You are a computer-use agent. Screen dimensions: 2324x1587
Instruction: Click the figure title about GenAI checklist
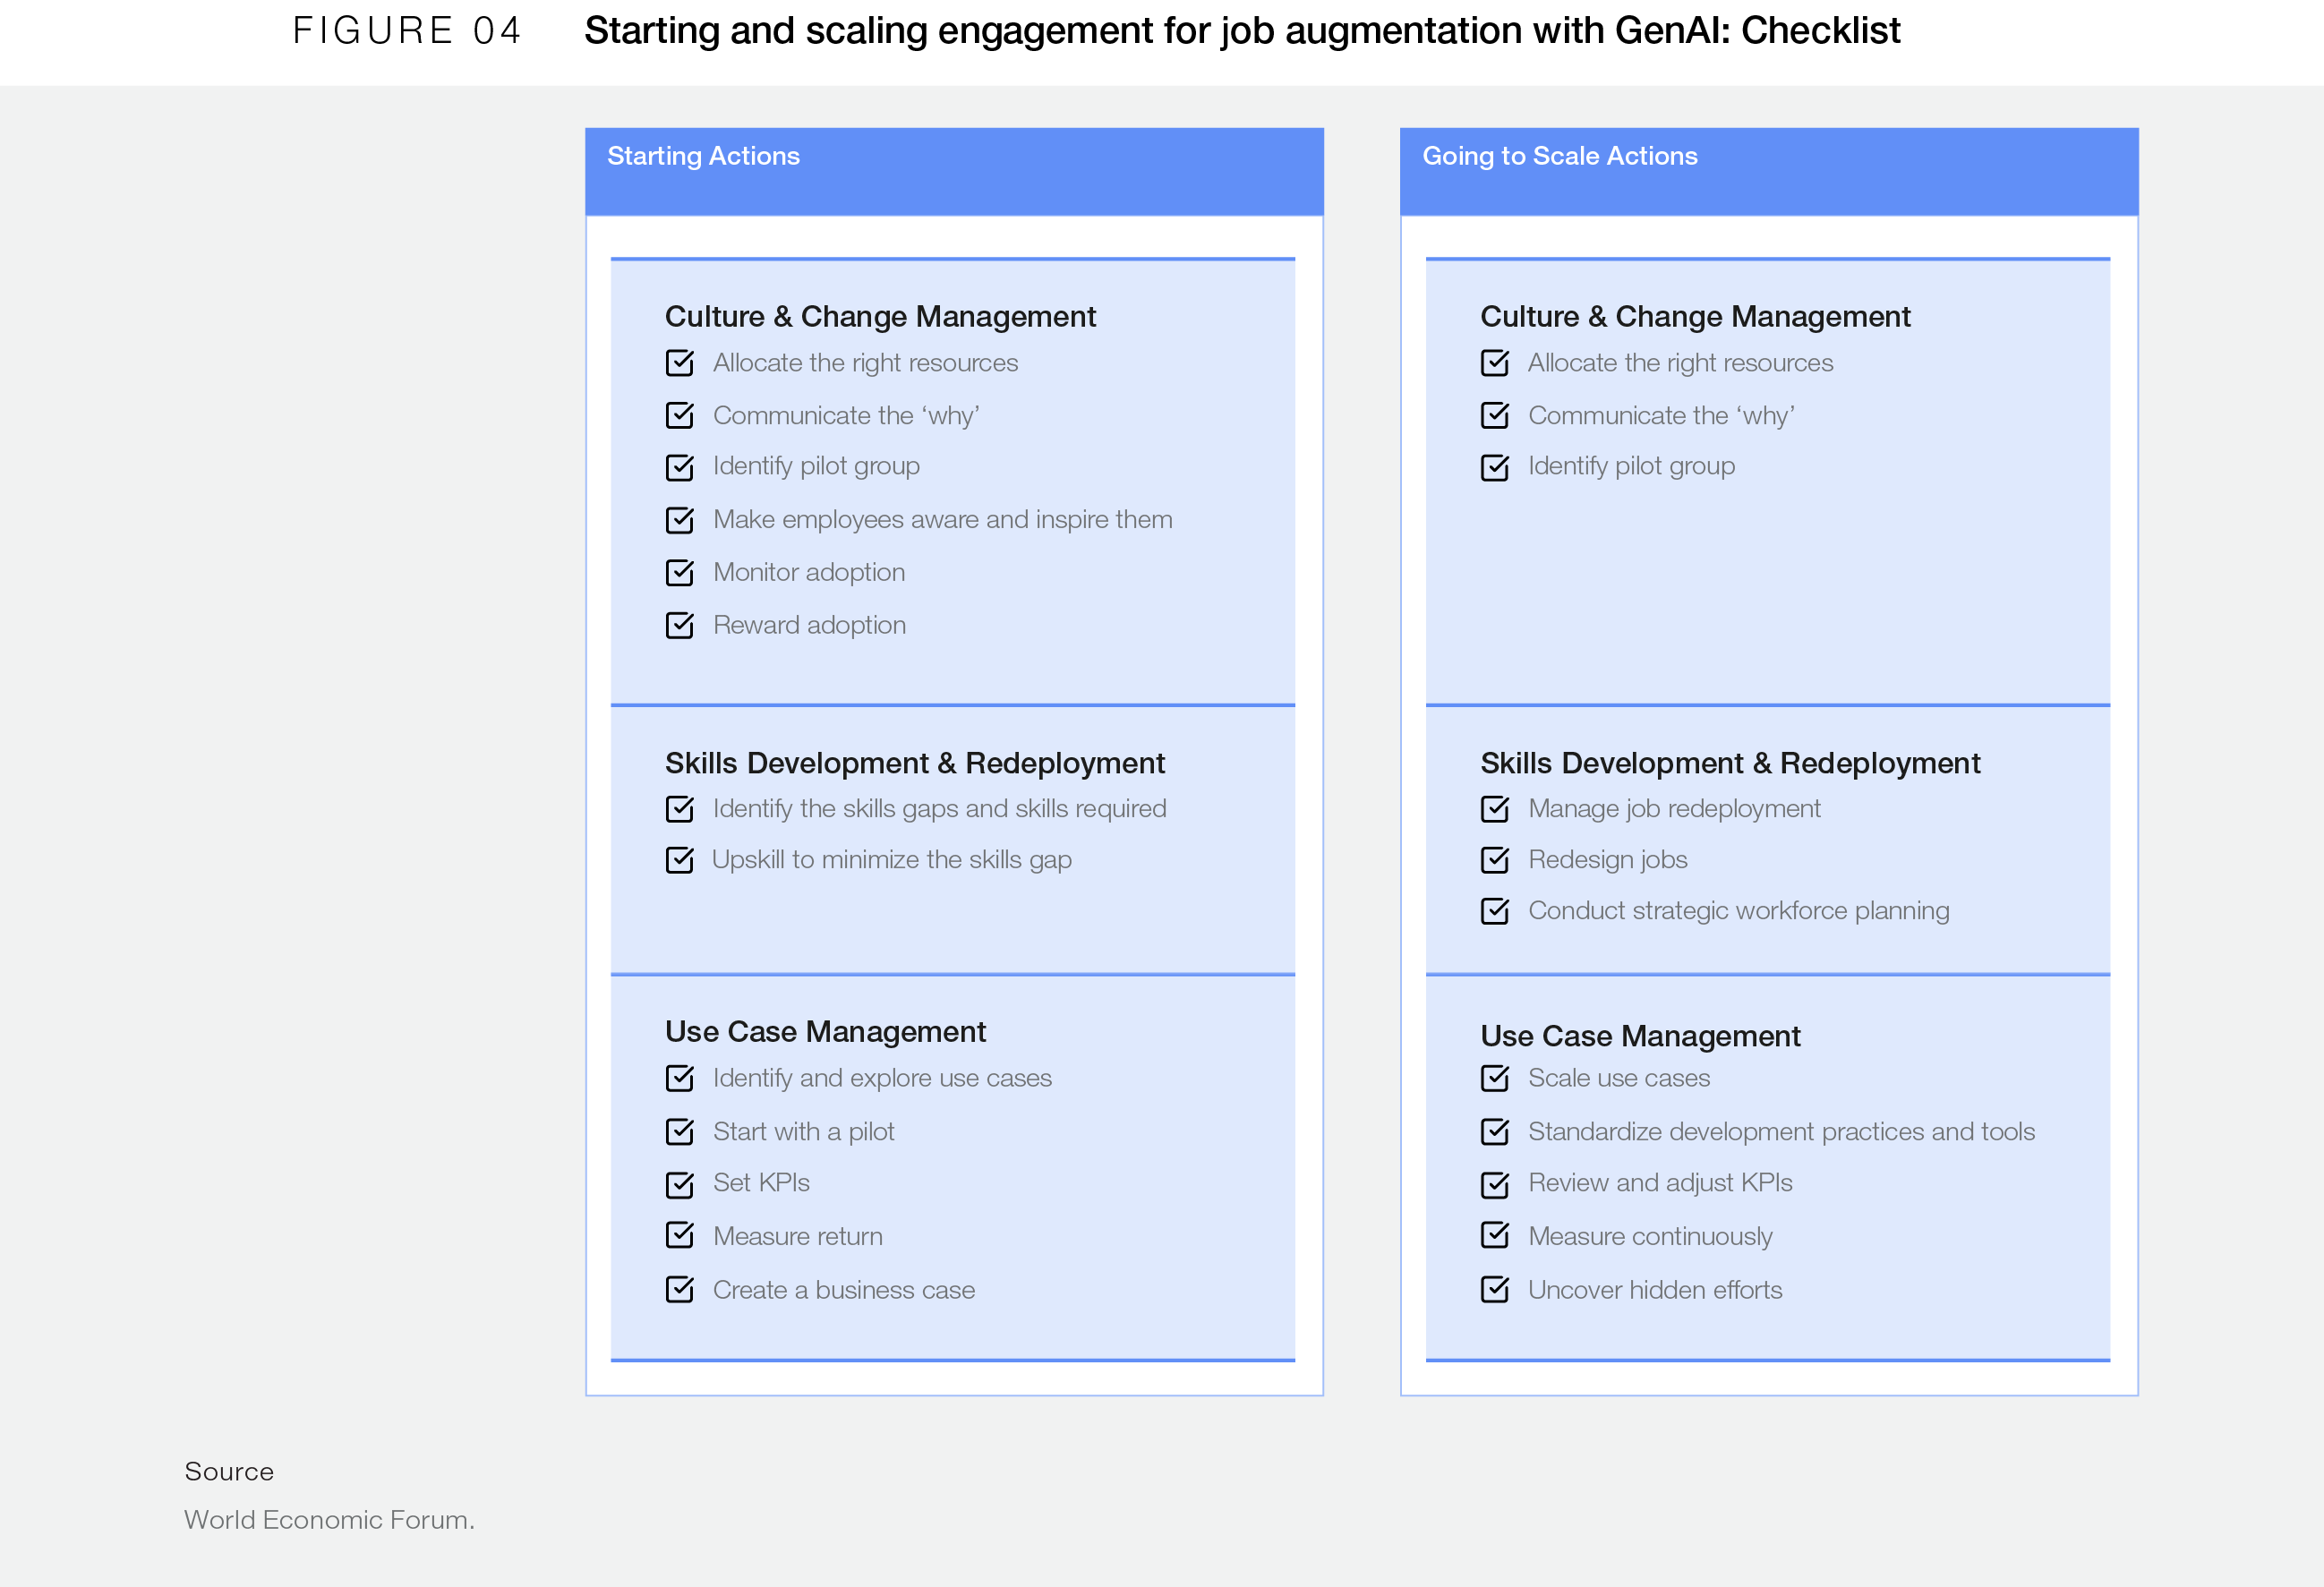[x=1241, y=31]
